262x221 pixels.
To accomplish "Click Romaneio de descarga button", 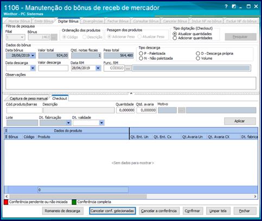I will click(x=62, y=211).
